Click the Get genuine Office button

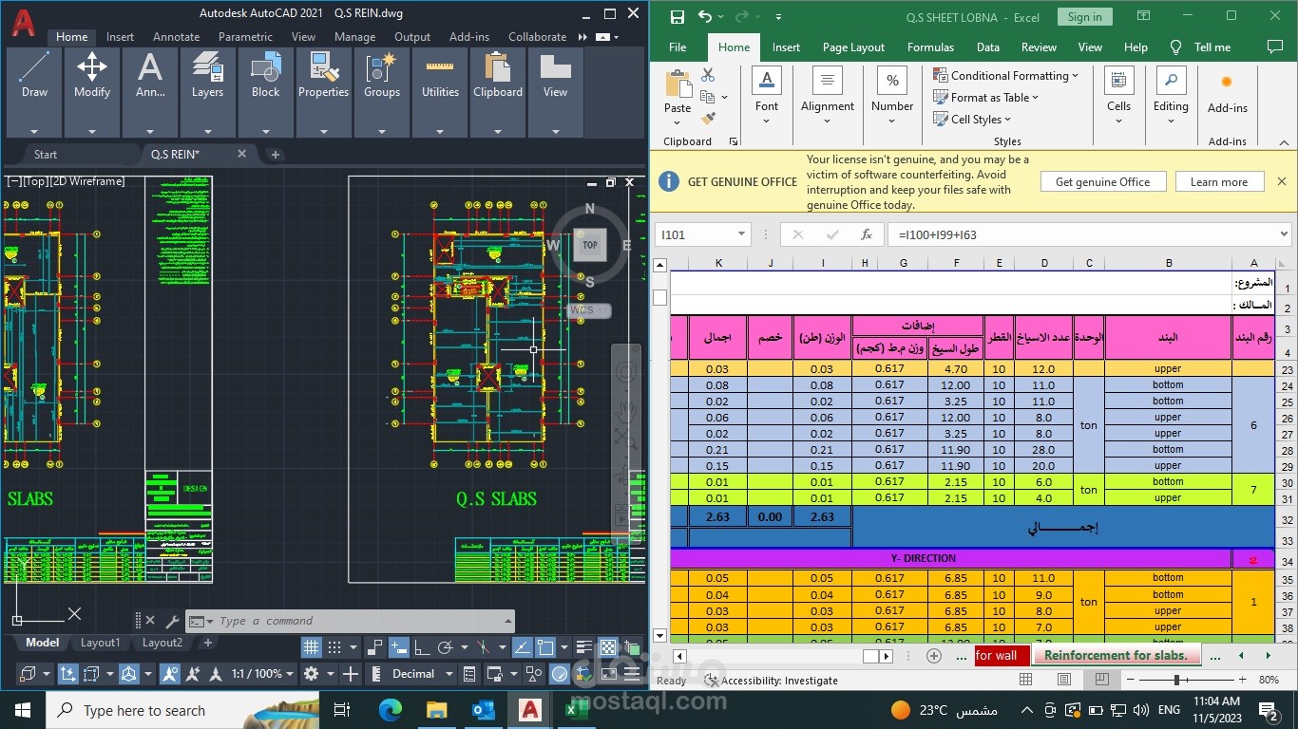1102,182
